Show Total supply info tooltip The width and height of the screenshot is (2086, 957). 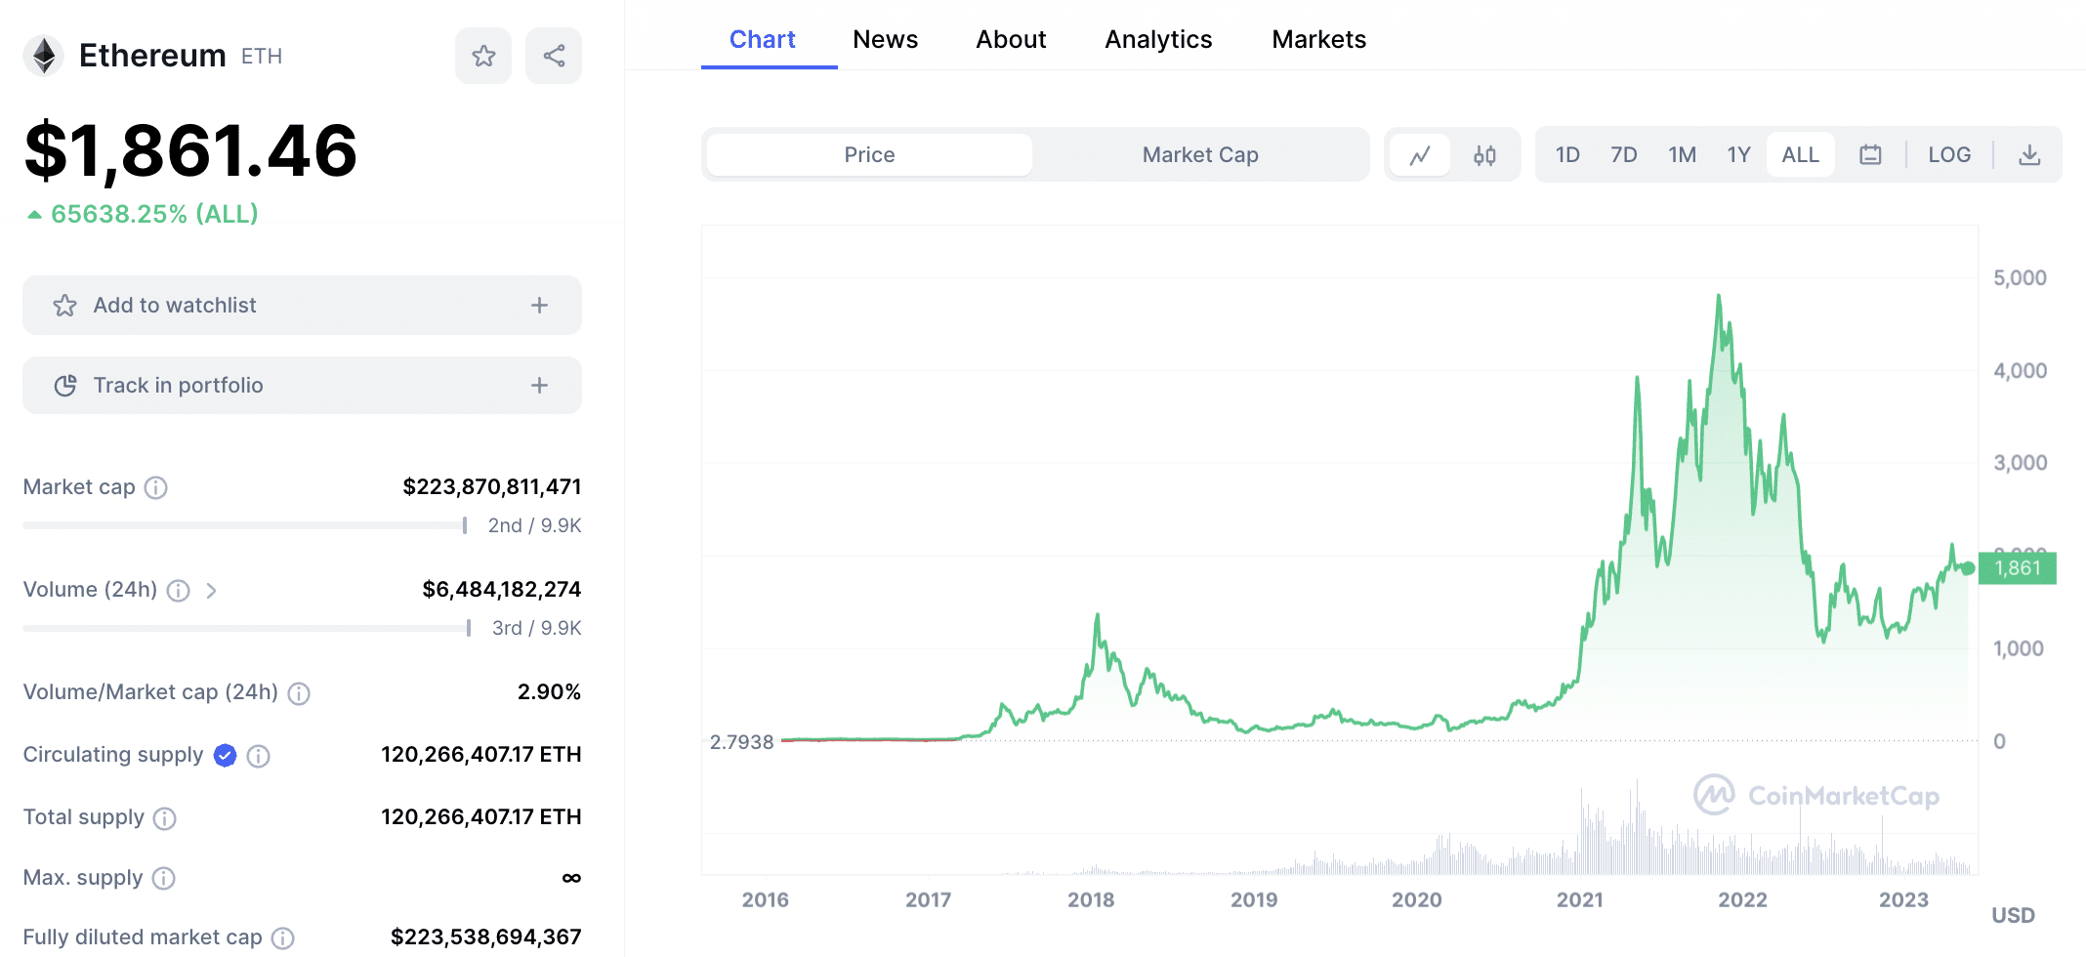coord(165,818)
